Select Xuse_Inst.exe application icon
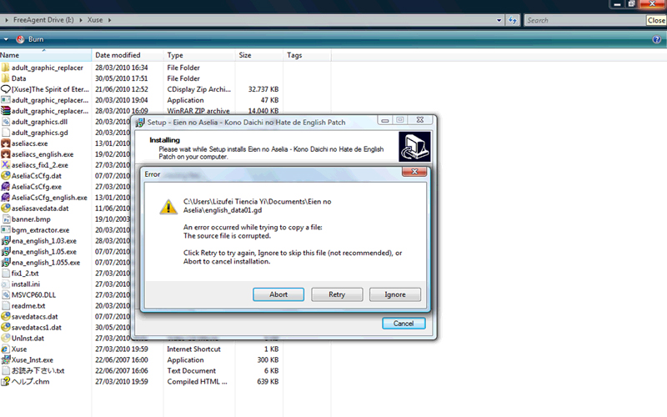Screen dimensions: 667x417 point(6,360)
